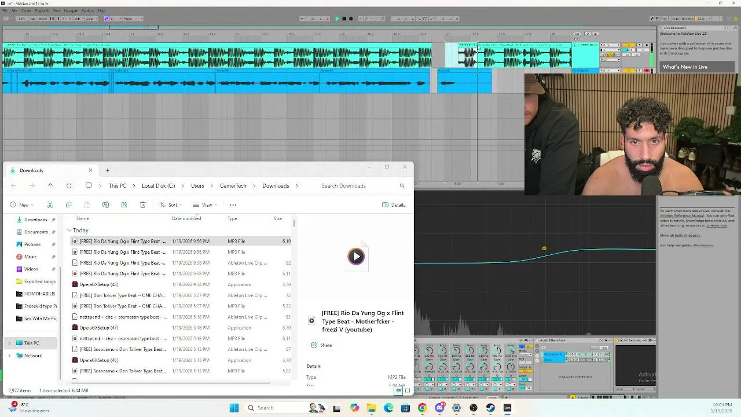Select OperaGXSetup (48) file
Image resolution: width=741 pixels, height=417 pixels.
click(98, 284)
